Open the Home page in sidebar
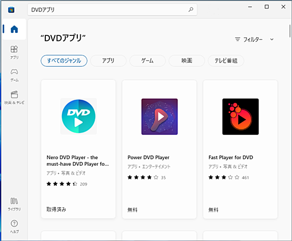Screen dimensions: 292x241 click(14, 29)
